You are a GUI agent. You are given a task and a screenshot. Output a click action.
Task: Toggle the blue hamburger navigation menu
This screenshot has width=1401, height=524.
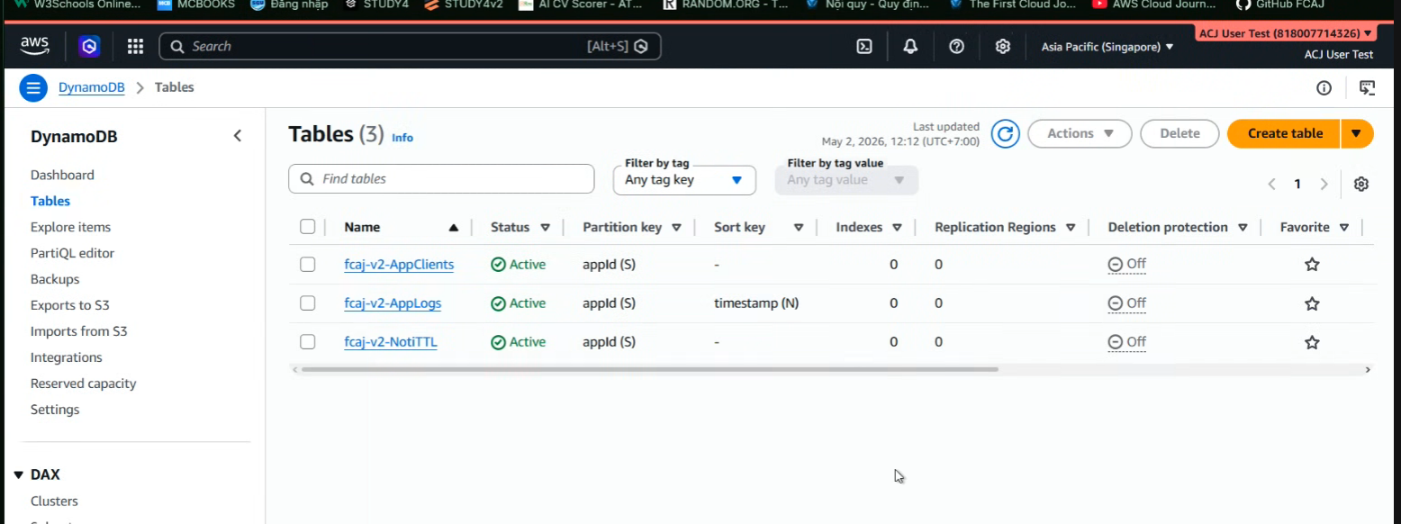33,87
